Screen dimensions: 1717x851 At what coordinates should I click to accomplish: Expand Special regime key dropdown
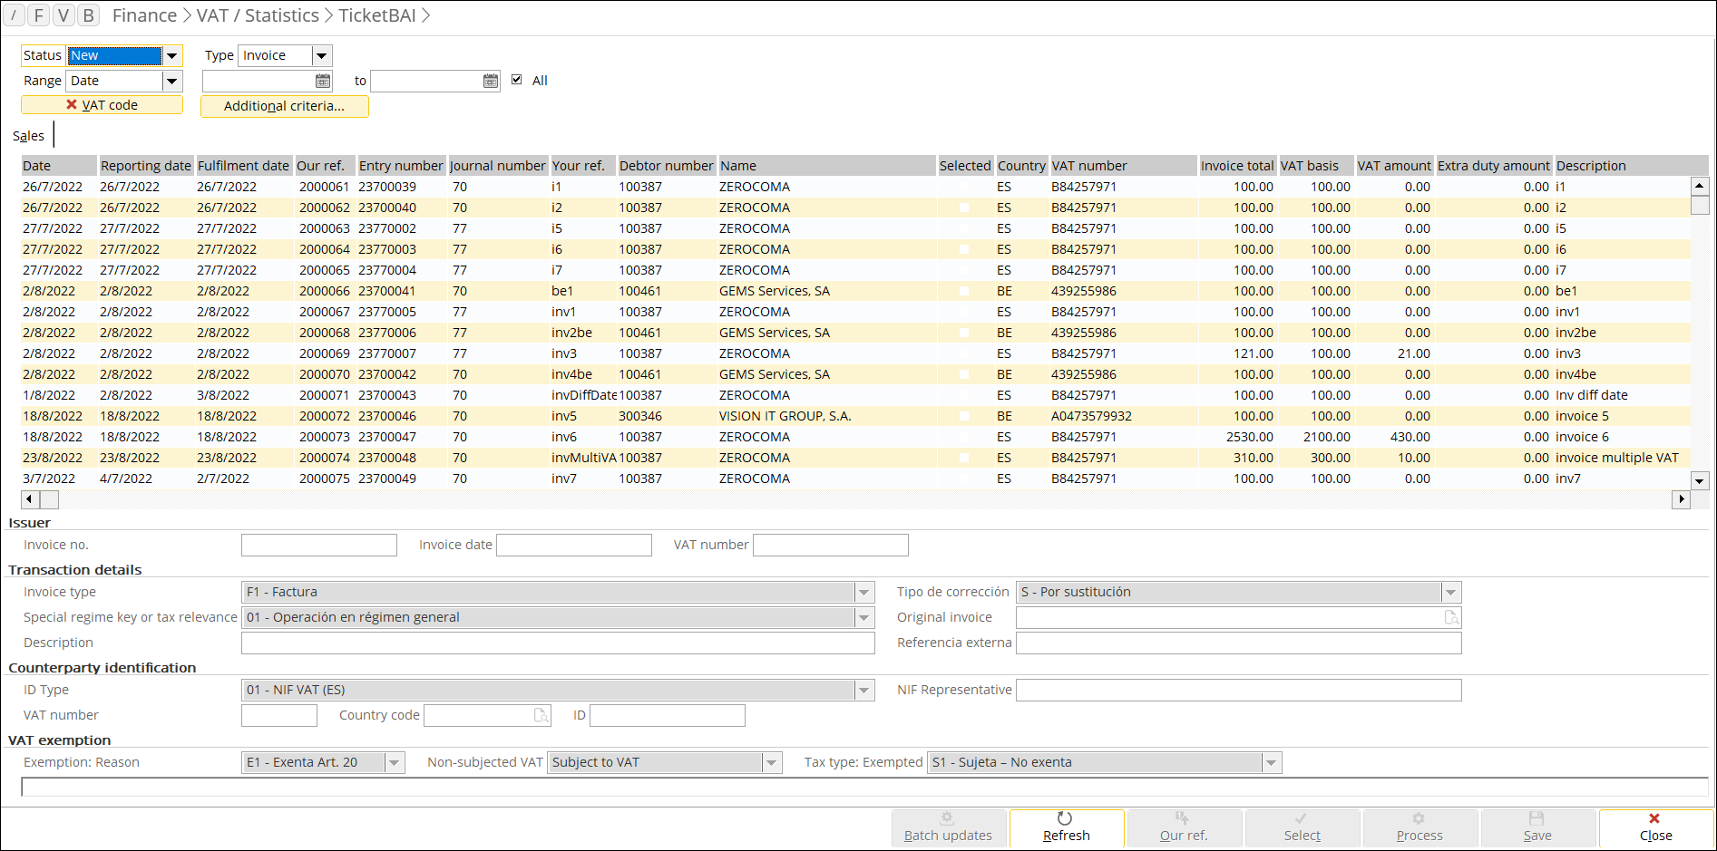[864, 617]
